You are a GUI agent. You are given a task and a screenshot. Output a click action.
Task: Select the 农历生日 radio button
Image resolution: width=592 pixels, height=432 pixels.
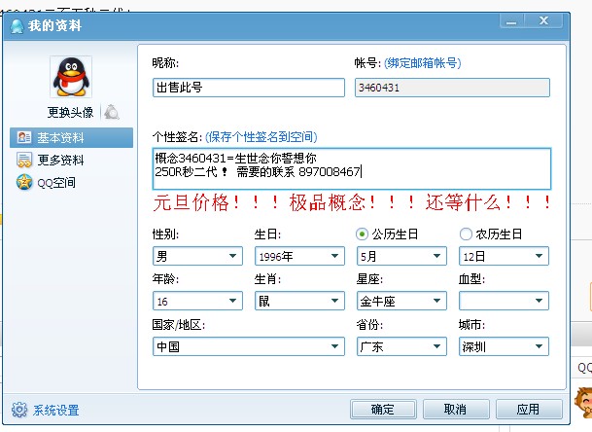click(466, 234)
